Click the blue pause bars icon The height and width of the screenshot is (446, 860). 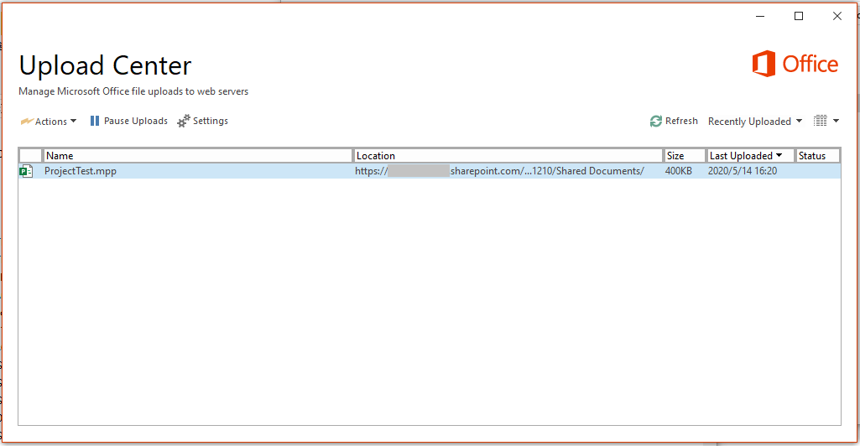click(x=95, y=121)
